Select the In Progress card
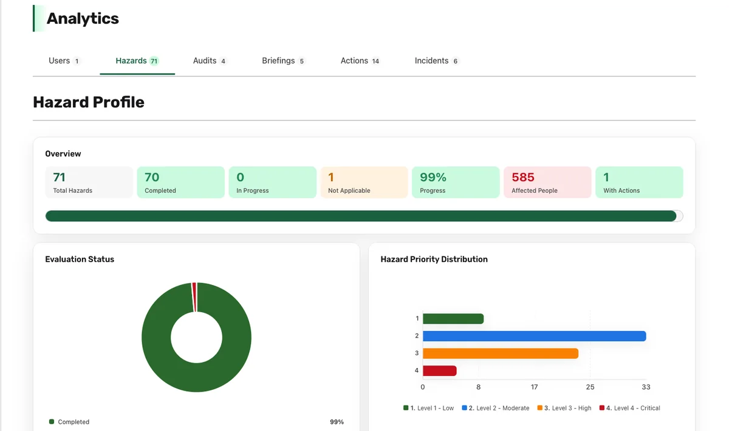The width and height of the screenshot is (729, 431). (x=272, y=182)
